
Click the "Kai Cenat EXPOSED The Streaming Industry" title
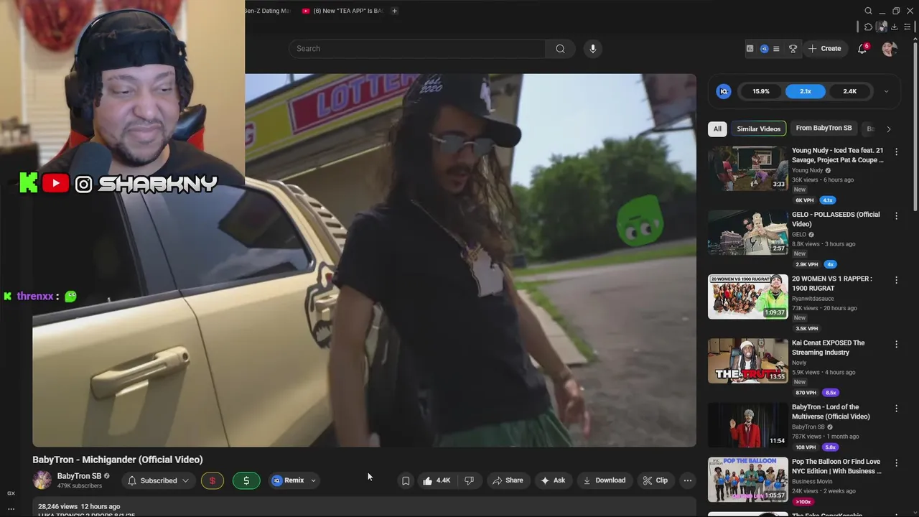pyautogui.click(x=828, y=348)
